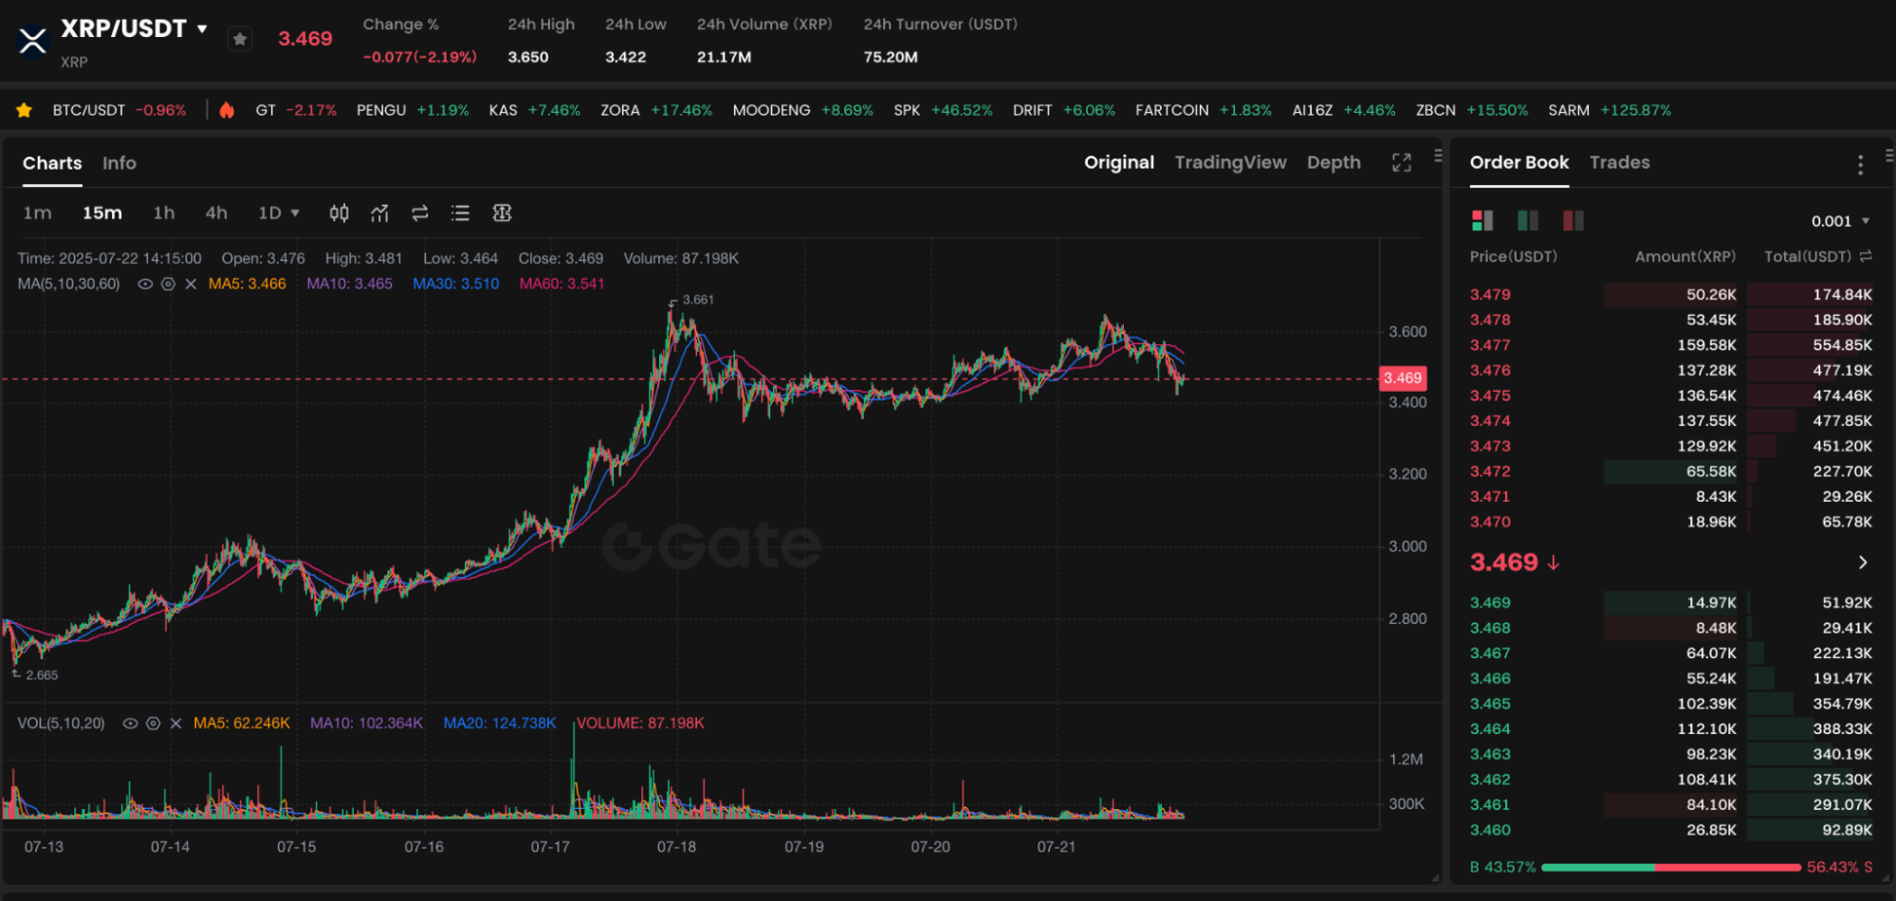
Task: Click the buy/sell ratio bar
Action: (x=1670, y=867)
